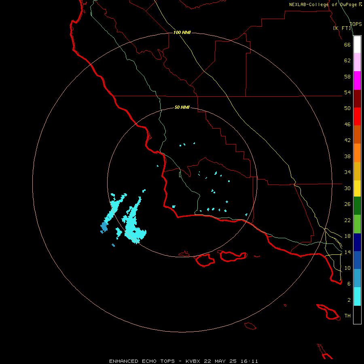The width and height of the screenshot is (364, 364).
Task: Click legend value 22
Action: click(347, 220)
